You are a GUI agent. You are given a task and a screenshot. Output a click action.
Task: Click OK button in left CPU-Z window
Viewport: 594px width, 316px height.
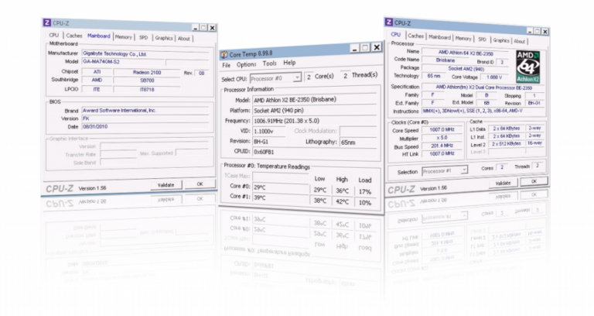click(x=200, y=184)
